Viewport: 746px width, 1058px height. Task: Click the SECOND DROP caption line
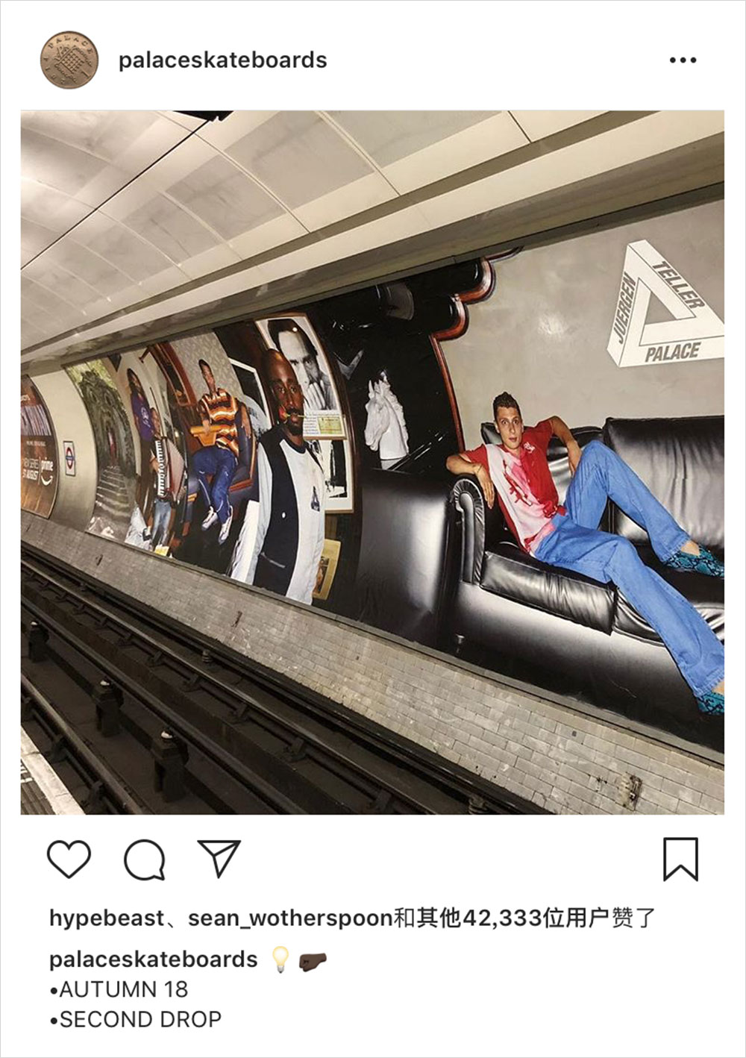pyautogui.click(x=136, y=1019)
